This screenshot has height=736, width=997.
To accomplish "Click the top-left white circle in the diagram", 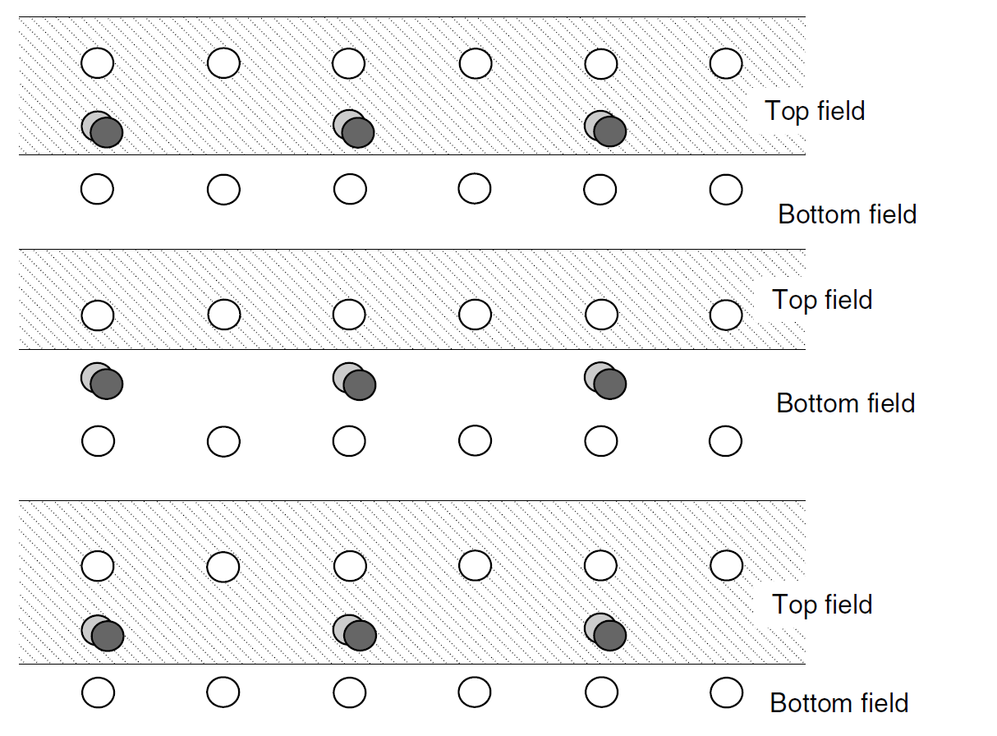I will (x=98, y=62).
